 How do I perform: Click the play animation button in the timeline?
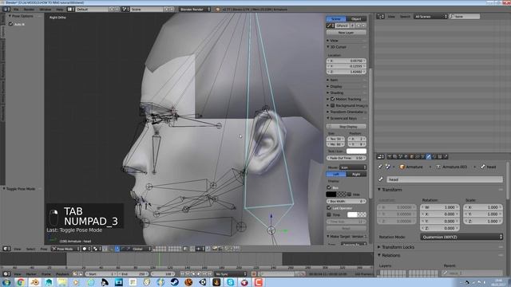tap(199, 274)
